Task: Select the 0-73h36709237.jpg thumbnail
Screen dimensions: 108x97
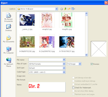Action: (67, 42)
